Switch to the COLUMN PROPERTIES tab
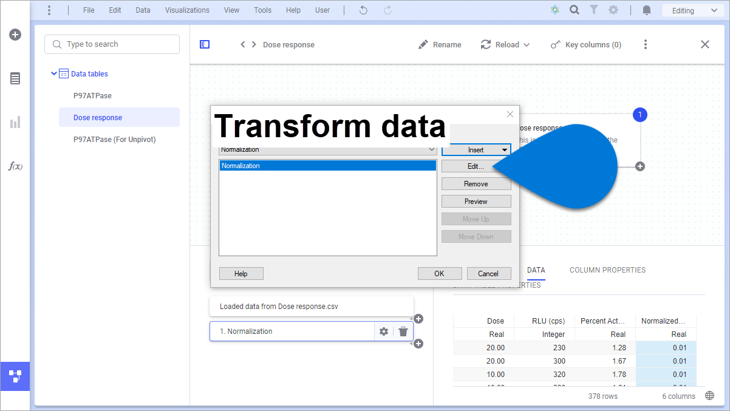Image resolution: width=730 pixels, height=411 pixels. point(607,270)
